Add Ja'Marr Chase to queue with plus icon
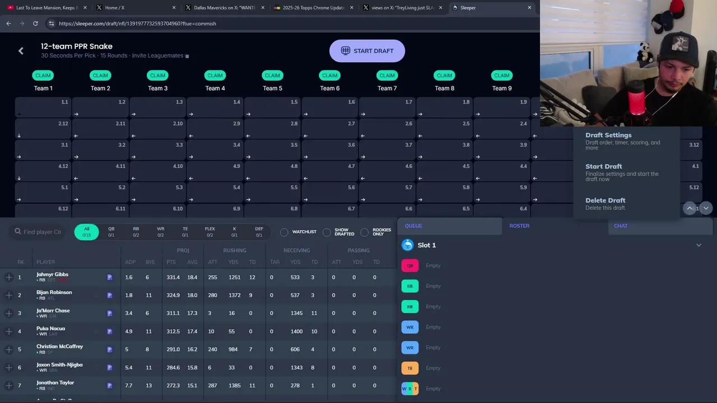717x403 pixels. tap(9, 313)
